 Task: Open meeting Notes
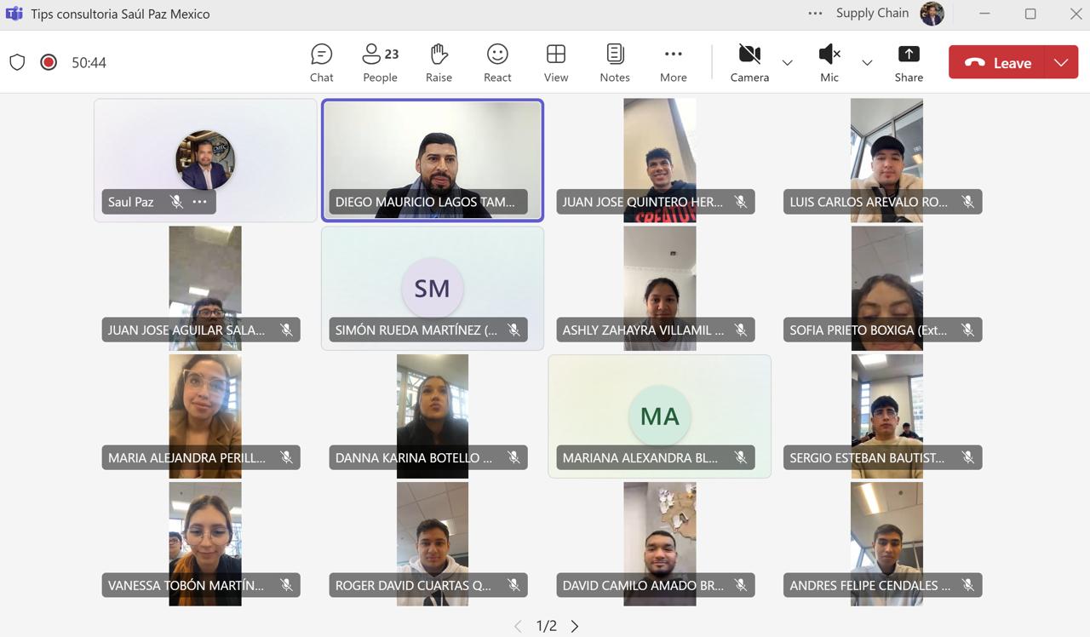614,63
